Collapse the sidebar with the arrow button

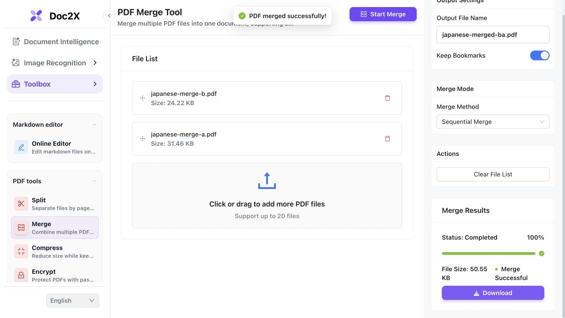[109, 16]
